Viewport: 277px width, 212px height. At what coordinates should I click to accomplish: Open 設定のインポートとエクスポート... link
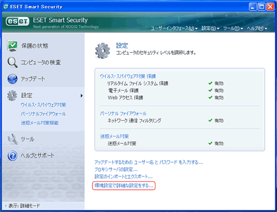pos(124,177)
